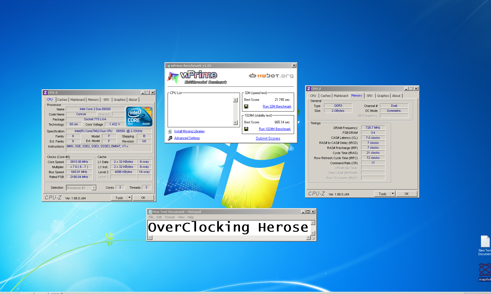Viewport: 491px width, 294px height.
Task: Switch to Caches tab in left CPU-Z
Action: (x=62, y=100)
